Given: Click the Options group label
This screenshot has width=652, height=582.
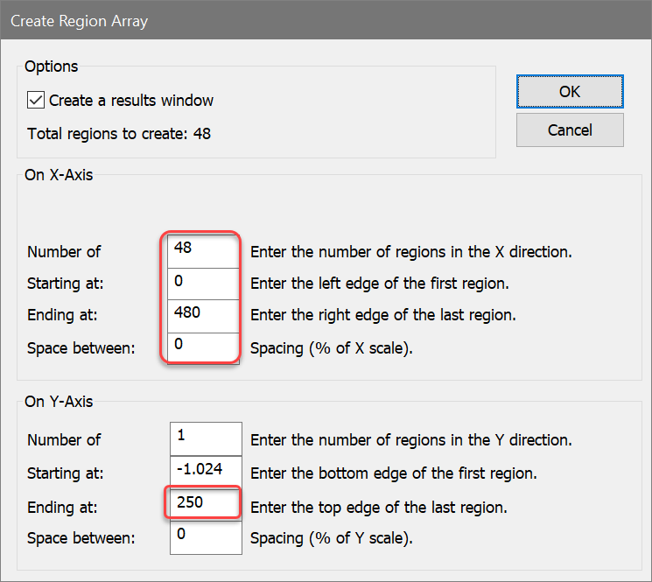Looking at the screenshot, I should click(x=52, y=67).
